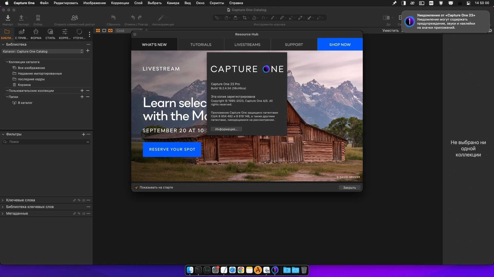Screen dimensions: 494x277
Task: Switch to single viewer mode icon
Action: [x=104, y=31]
